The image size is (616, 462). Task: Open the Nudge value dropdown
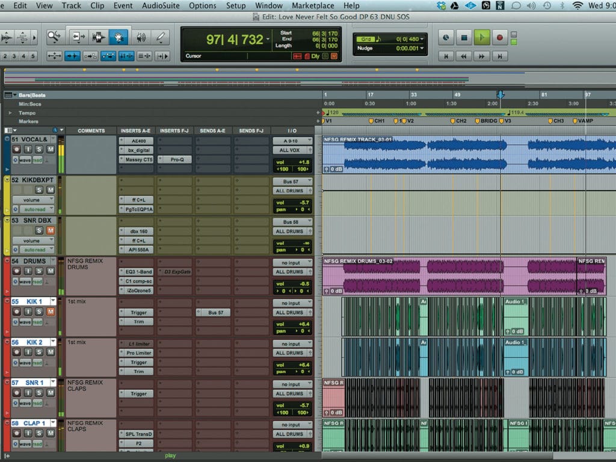422,48
